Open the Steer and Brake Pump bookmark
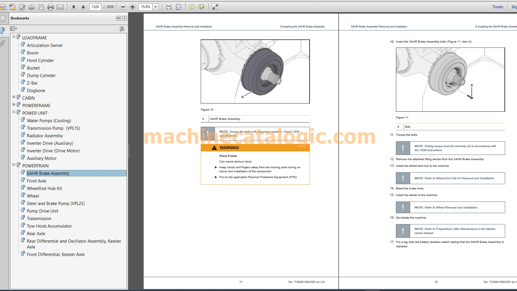Screen dimensions: 517x291 pos(56,204)
